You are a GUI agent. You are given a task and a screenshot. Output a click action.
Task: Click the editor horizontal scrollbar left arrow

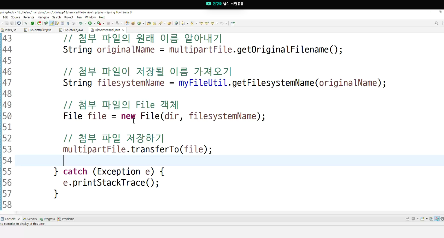16,213
